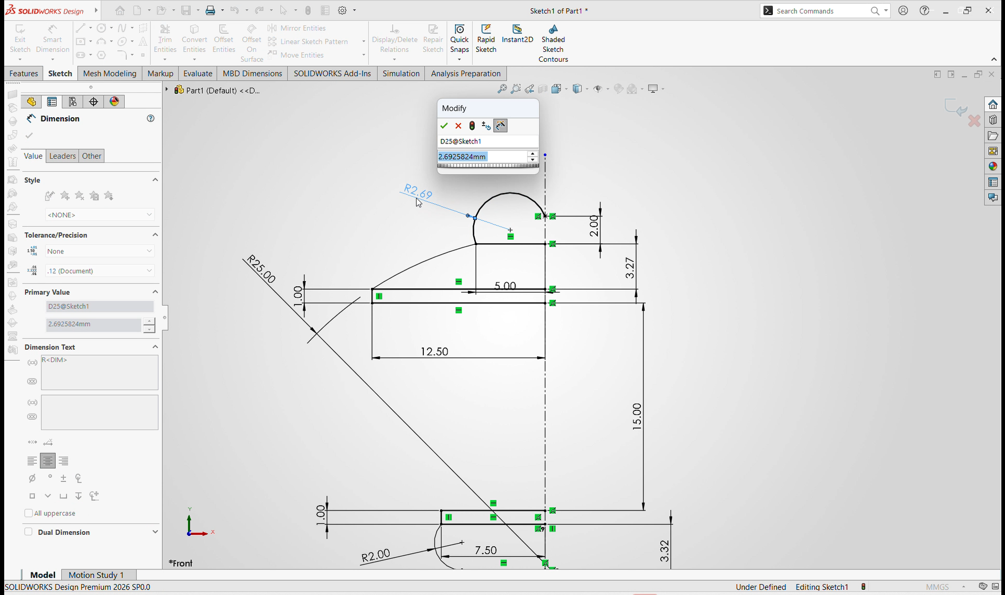The height and width of the screenshot is (595, 1005).
Task: Click the Options gear icon
Action: pyautogui.click(x=342, y=10)
